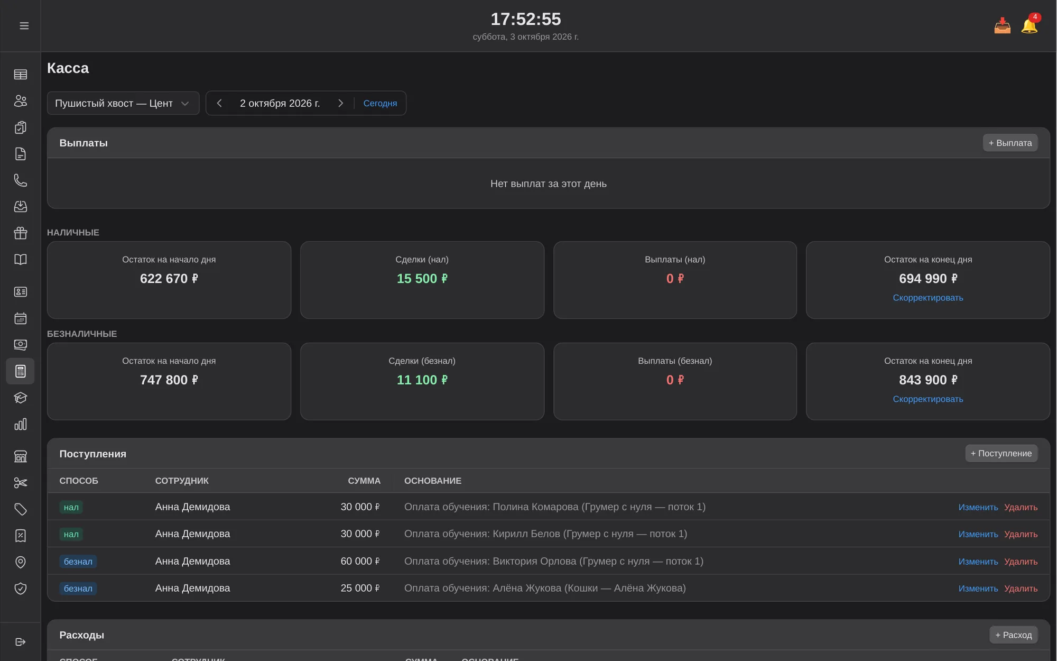This screenshot has width=1057, height=661.
Task: Open the shield check sidebar icon
Action: pos(21,589)
